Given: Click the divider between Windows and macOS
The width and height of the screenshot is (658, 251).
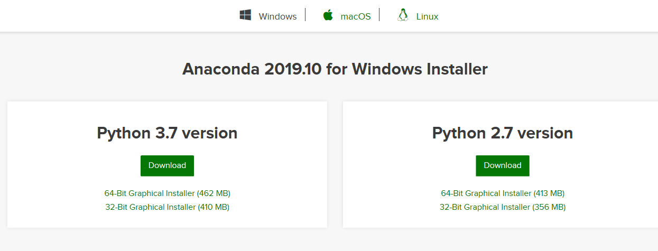Looking at the screenshot, I should pyautogui.click(x=305, y=15).
